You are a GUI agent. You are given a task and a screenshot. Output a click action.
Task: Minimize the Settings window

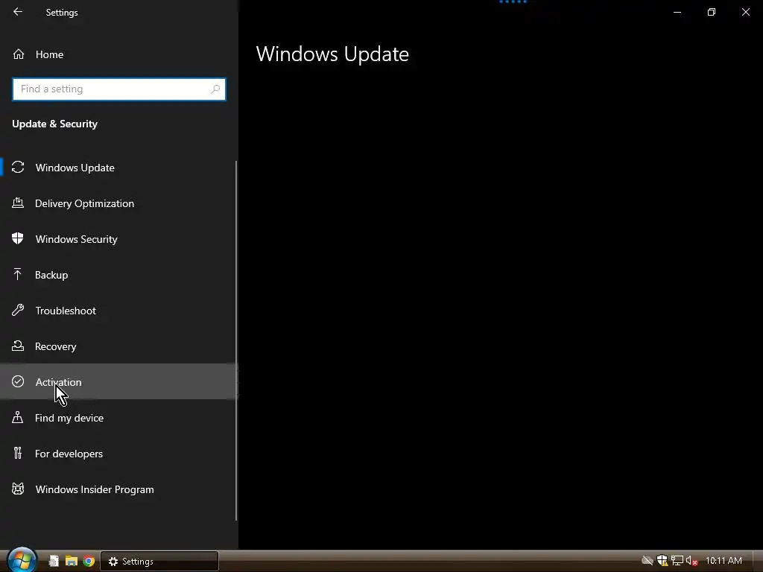(677, 12)
